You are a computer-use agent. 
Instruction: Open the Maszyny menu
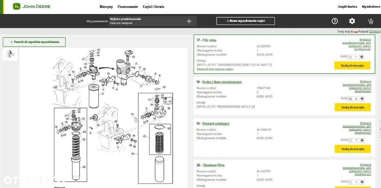106,7
